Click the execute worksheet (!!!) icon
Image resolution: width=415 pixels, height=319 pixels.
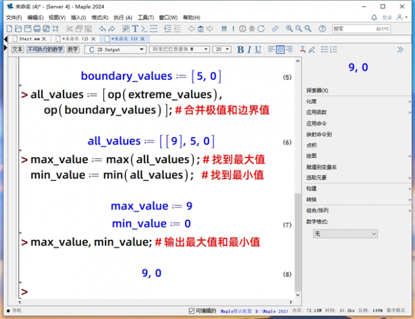click(x=225, y=29)
